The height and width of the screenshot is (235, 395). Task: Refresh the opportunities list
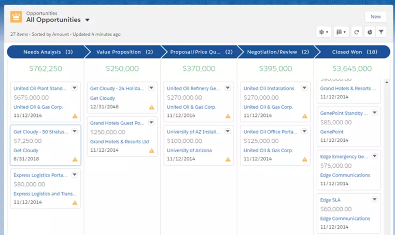(x=357, y=32)
